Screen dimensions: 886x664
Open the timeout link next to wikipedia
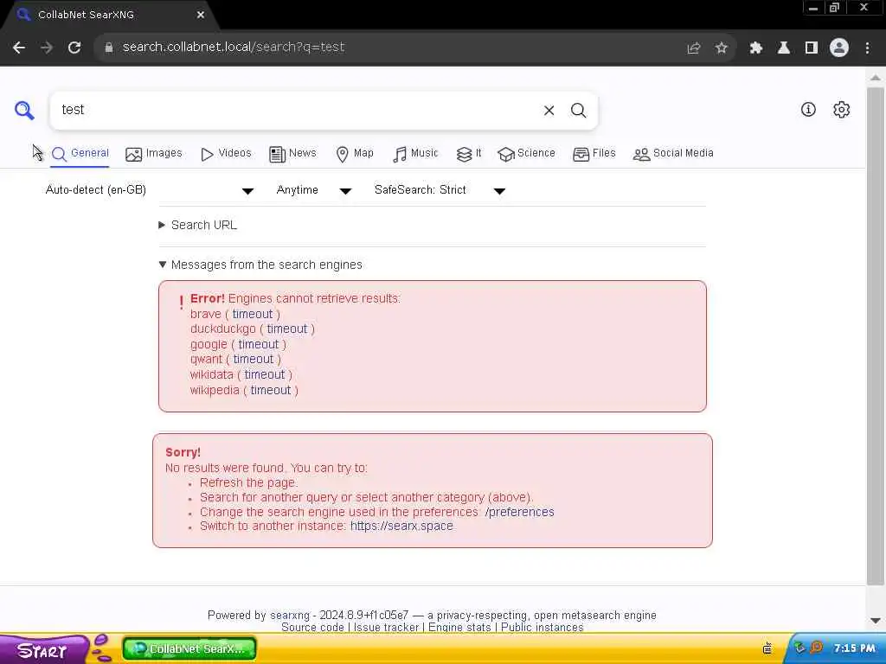point(271,390)
